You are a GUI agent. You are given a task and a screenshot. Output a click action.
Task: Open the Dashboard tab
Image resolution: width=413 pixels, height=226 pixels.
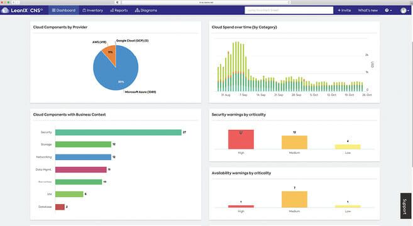tap(63, 10)
